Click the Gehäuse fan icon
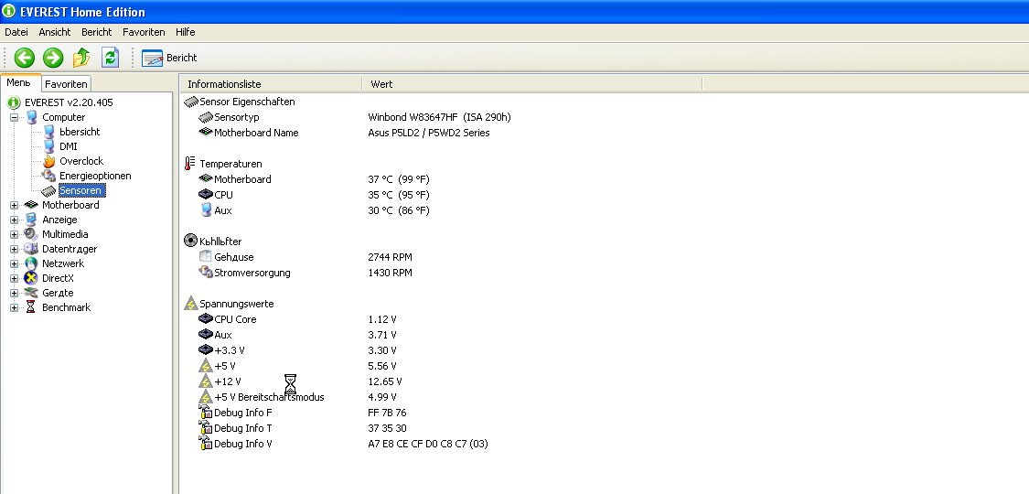The image size is (1029, 494). [x=206, y=257]
